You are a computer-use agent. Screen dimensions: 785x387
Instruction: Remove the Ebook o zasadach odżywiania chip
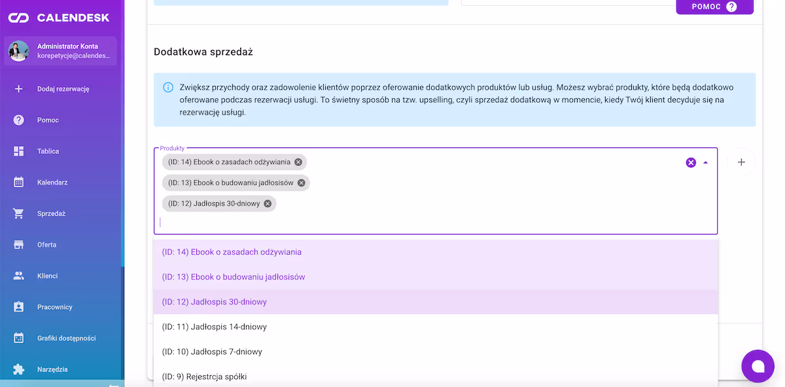click(x=298, y=162)
